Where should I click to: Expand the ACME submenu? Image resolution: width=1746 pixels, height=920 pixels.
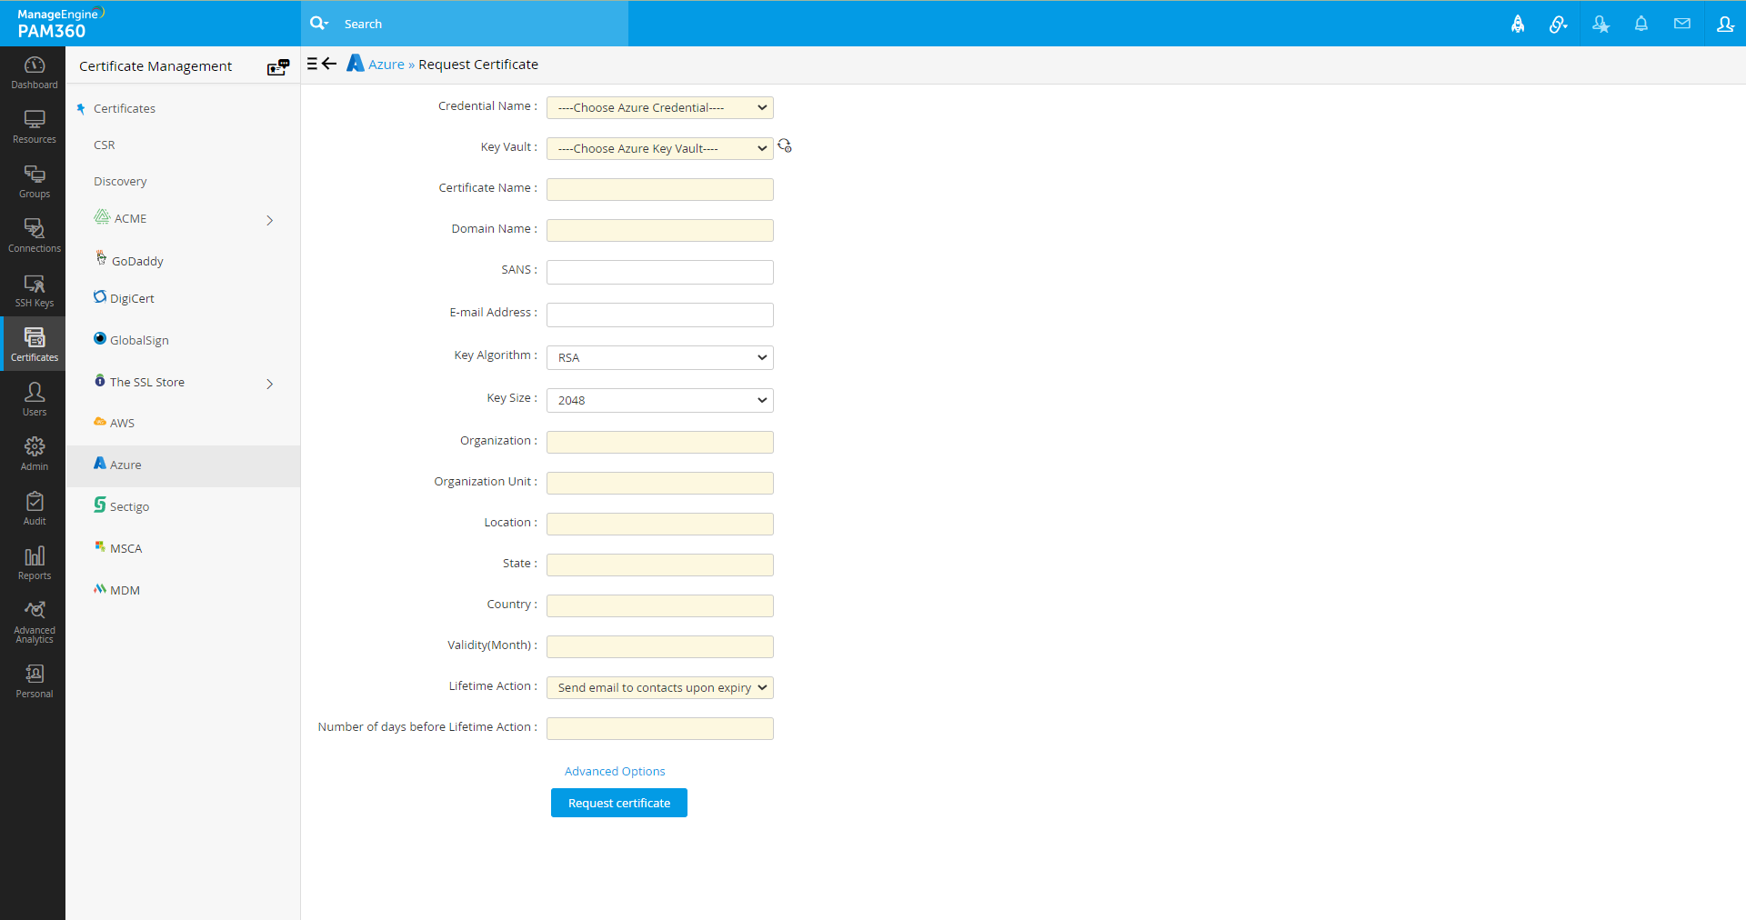click(269, 220)
